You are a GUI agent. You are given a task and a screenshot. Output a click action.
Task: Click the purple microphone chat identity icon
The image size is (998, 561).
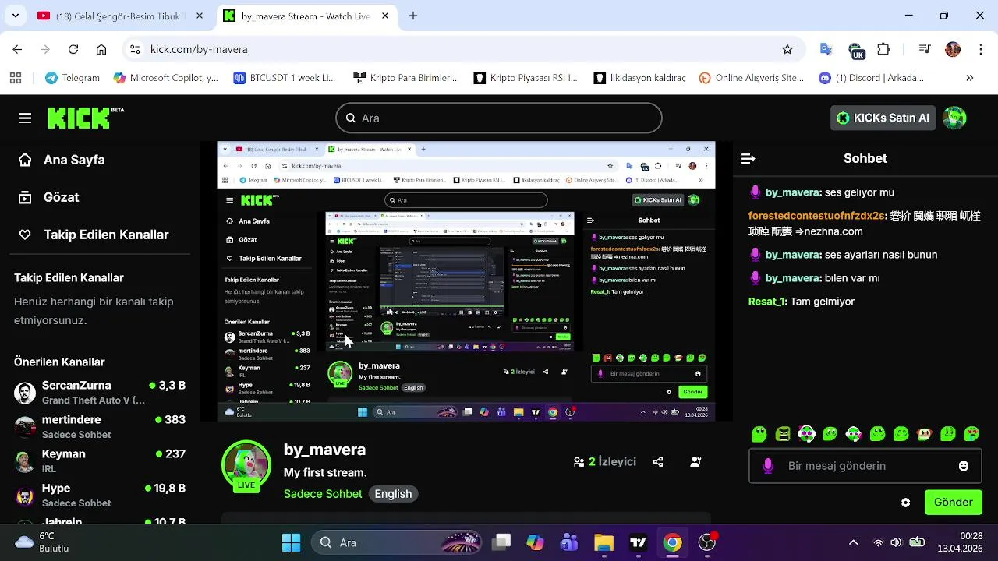coord(768,466)
